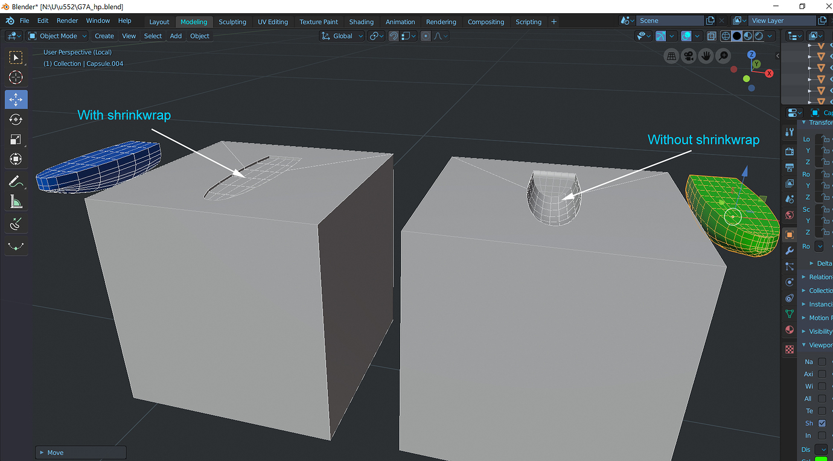Click the Scene name field
This screenshot has height=461, width=833.
coord(670,21)
